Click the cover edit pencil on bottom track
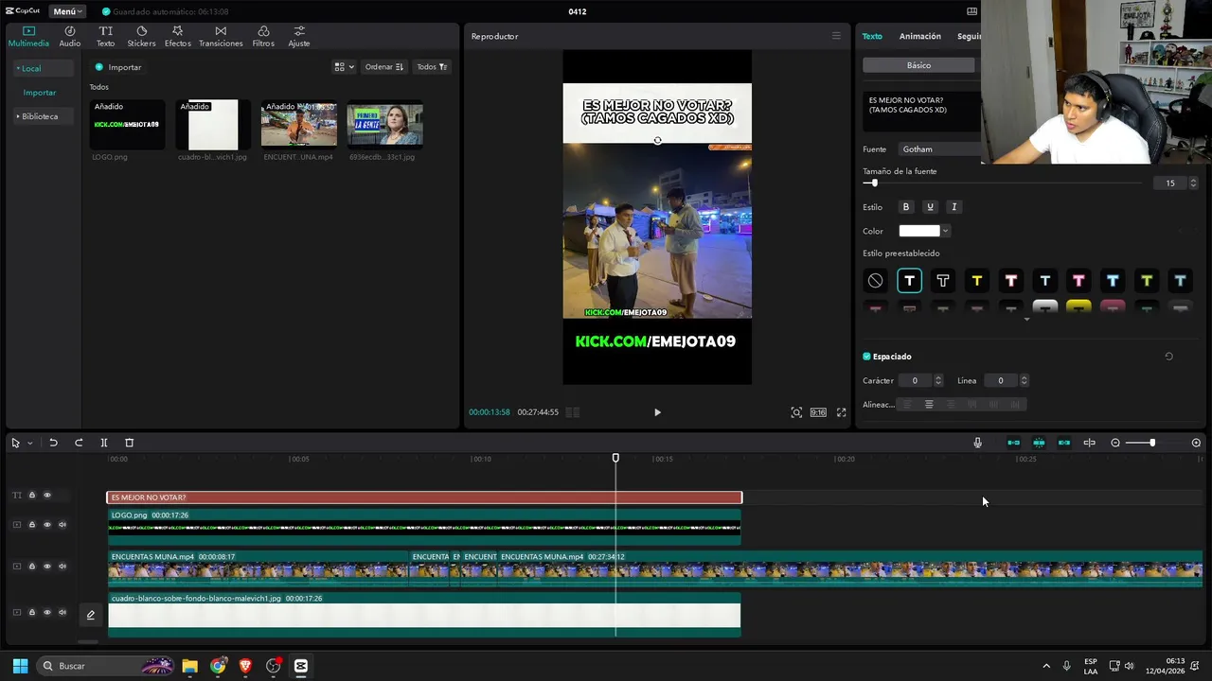 (x=91, y=615)
